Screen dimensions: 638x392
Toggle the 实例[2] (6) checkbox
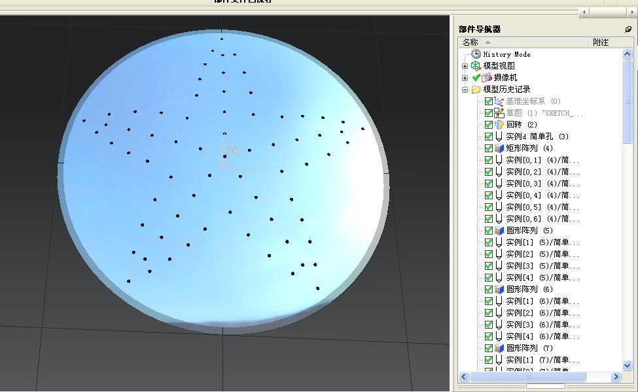click(x=489, y=313)
